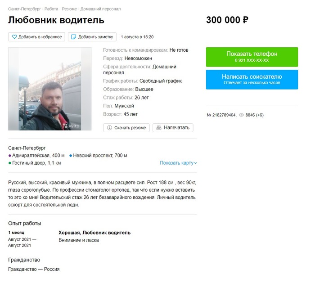Open the applicant's profile photo
Image resolution: width=315 pixels, height=283 pixels.
pyautogui.click(x=49, y=89)
